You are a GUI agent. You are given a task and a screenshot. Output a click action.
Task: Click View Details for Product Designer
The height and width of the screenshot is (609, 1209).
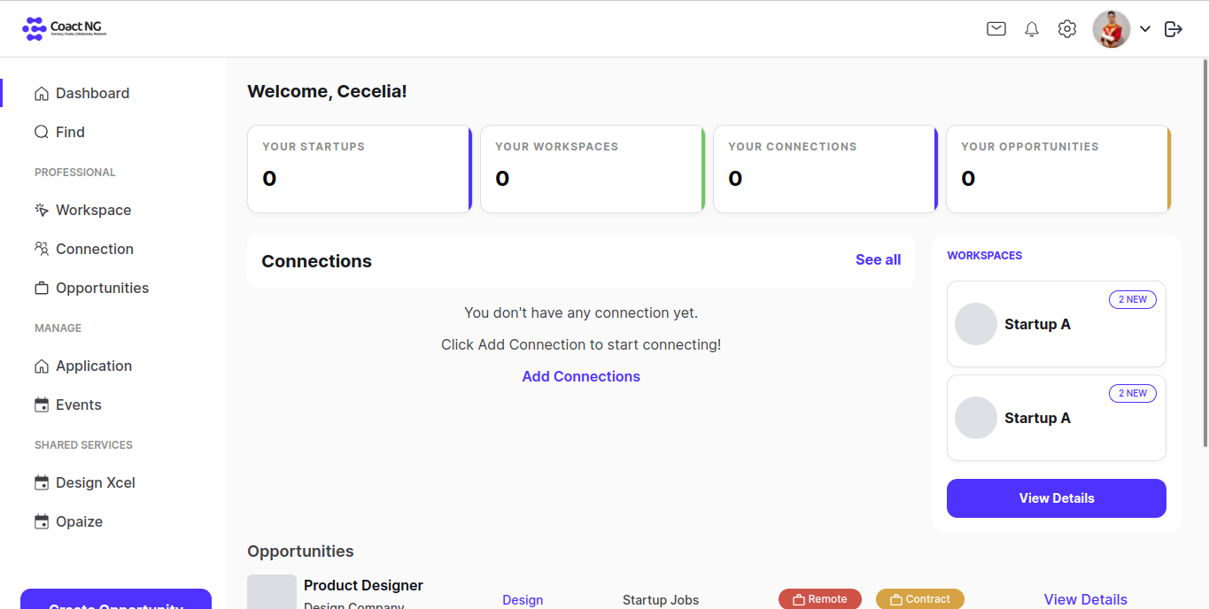pyautogui.click(x=1086, y=600)
